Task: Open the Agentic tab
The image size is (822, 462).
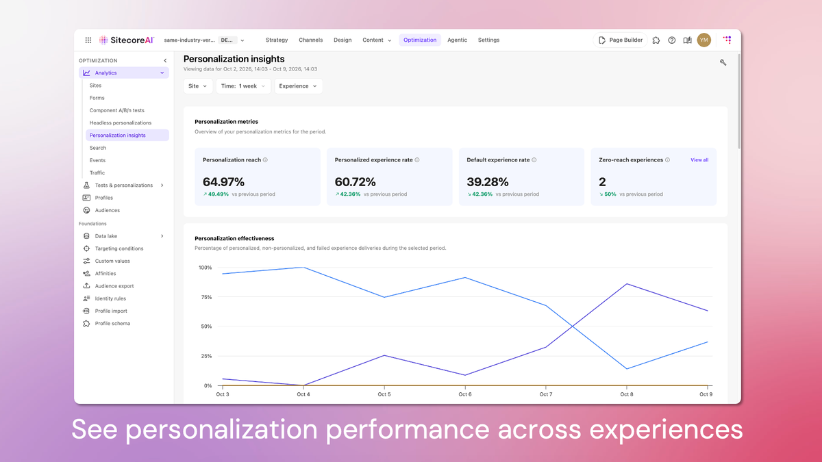Action: click(x=457, y=40)
